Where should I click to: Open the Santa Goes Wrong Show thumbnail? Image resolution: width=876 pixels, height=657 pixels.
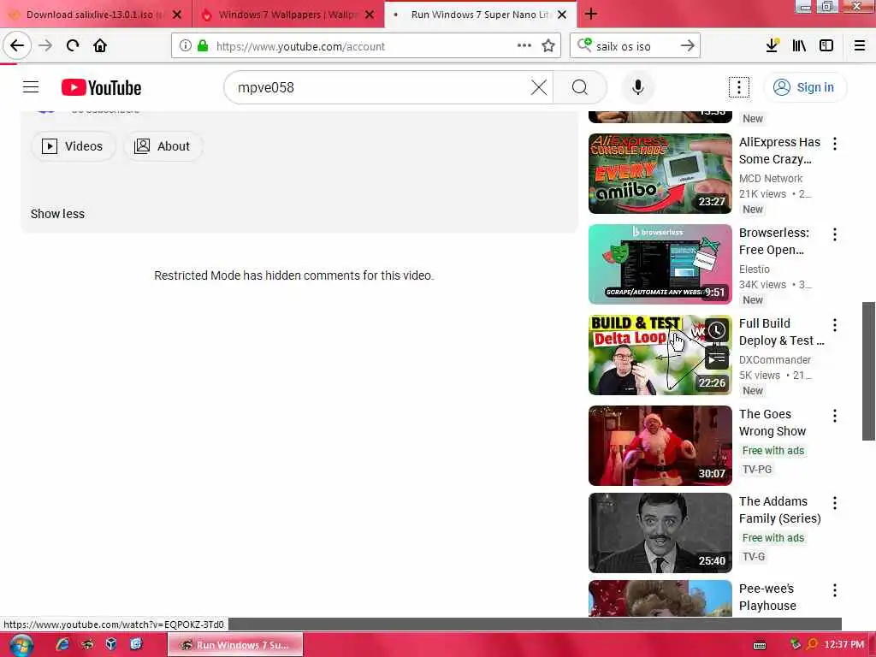[660, 445]
